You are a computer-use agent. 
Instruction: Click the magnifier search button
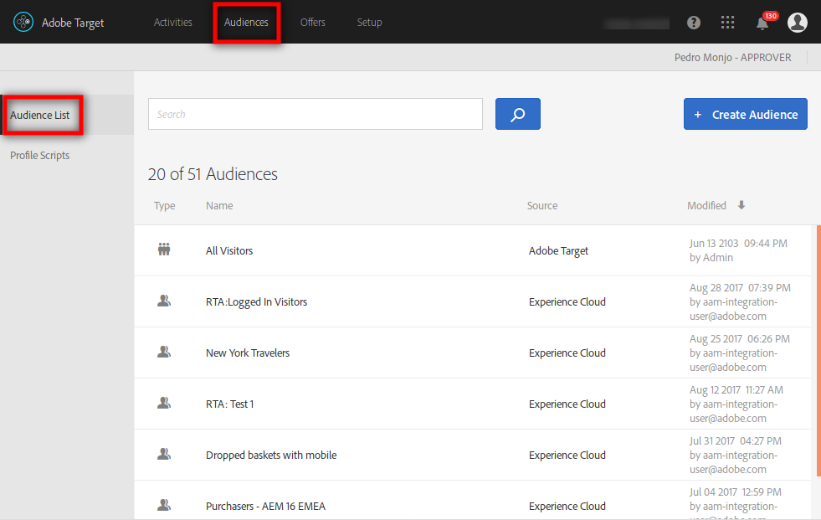(518, 114)
